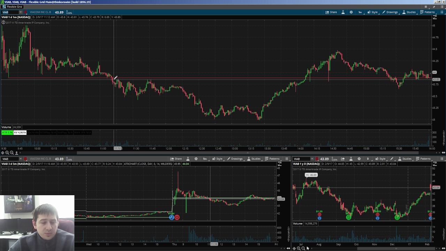Open the Style menu in bottom-right chart
The width and height of the screenshot is (446, 251).
(x=380, y=159)
